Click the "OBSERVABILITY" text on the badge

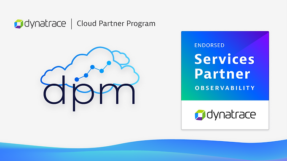click(225, 88)
